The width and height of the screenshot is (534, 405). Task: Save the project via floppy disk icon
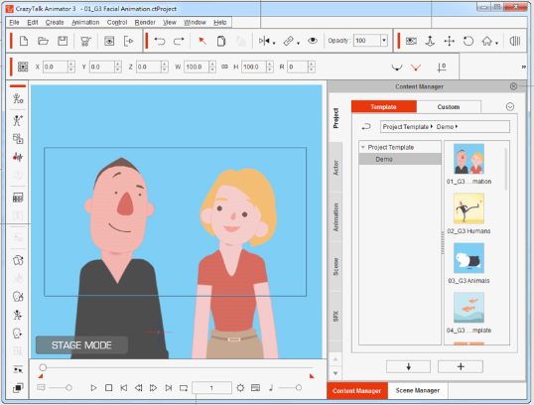pos(63,42)
